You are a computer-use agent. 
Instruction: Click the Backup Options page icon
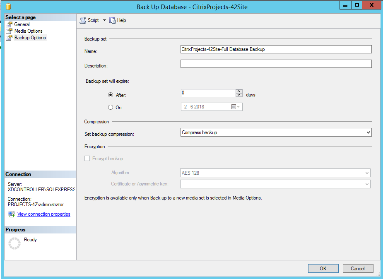pos(9,38)
